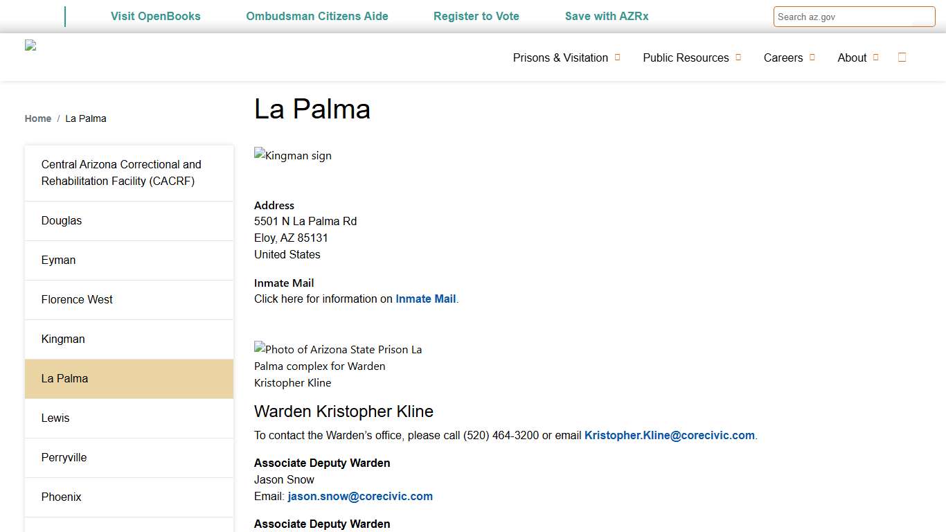Choose Perryville from the prison sidebar
This screenshot has width=946, height=532.
pos(64,458)
